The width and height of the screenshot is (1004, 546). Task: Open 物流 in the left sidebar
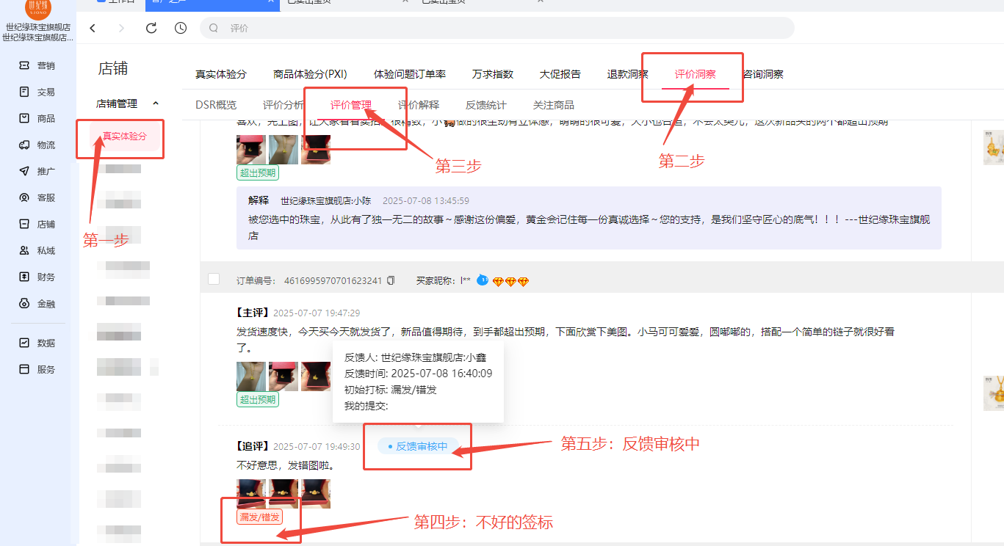[38, 145]
